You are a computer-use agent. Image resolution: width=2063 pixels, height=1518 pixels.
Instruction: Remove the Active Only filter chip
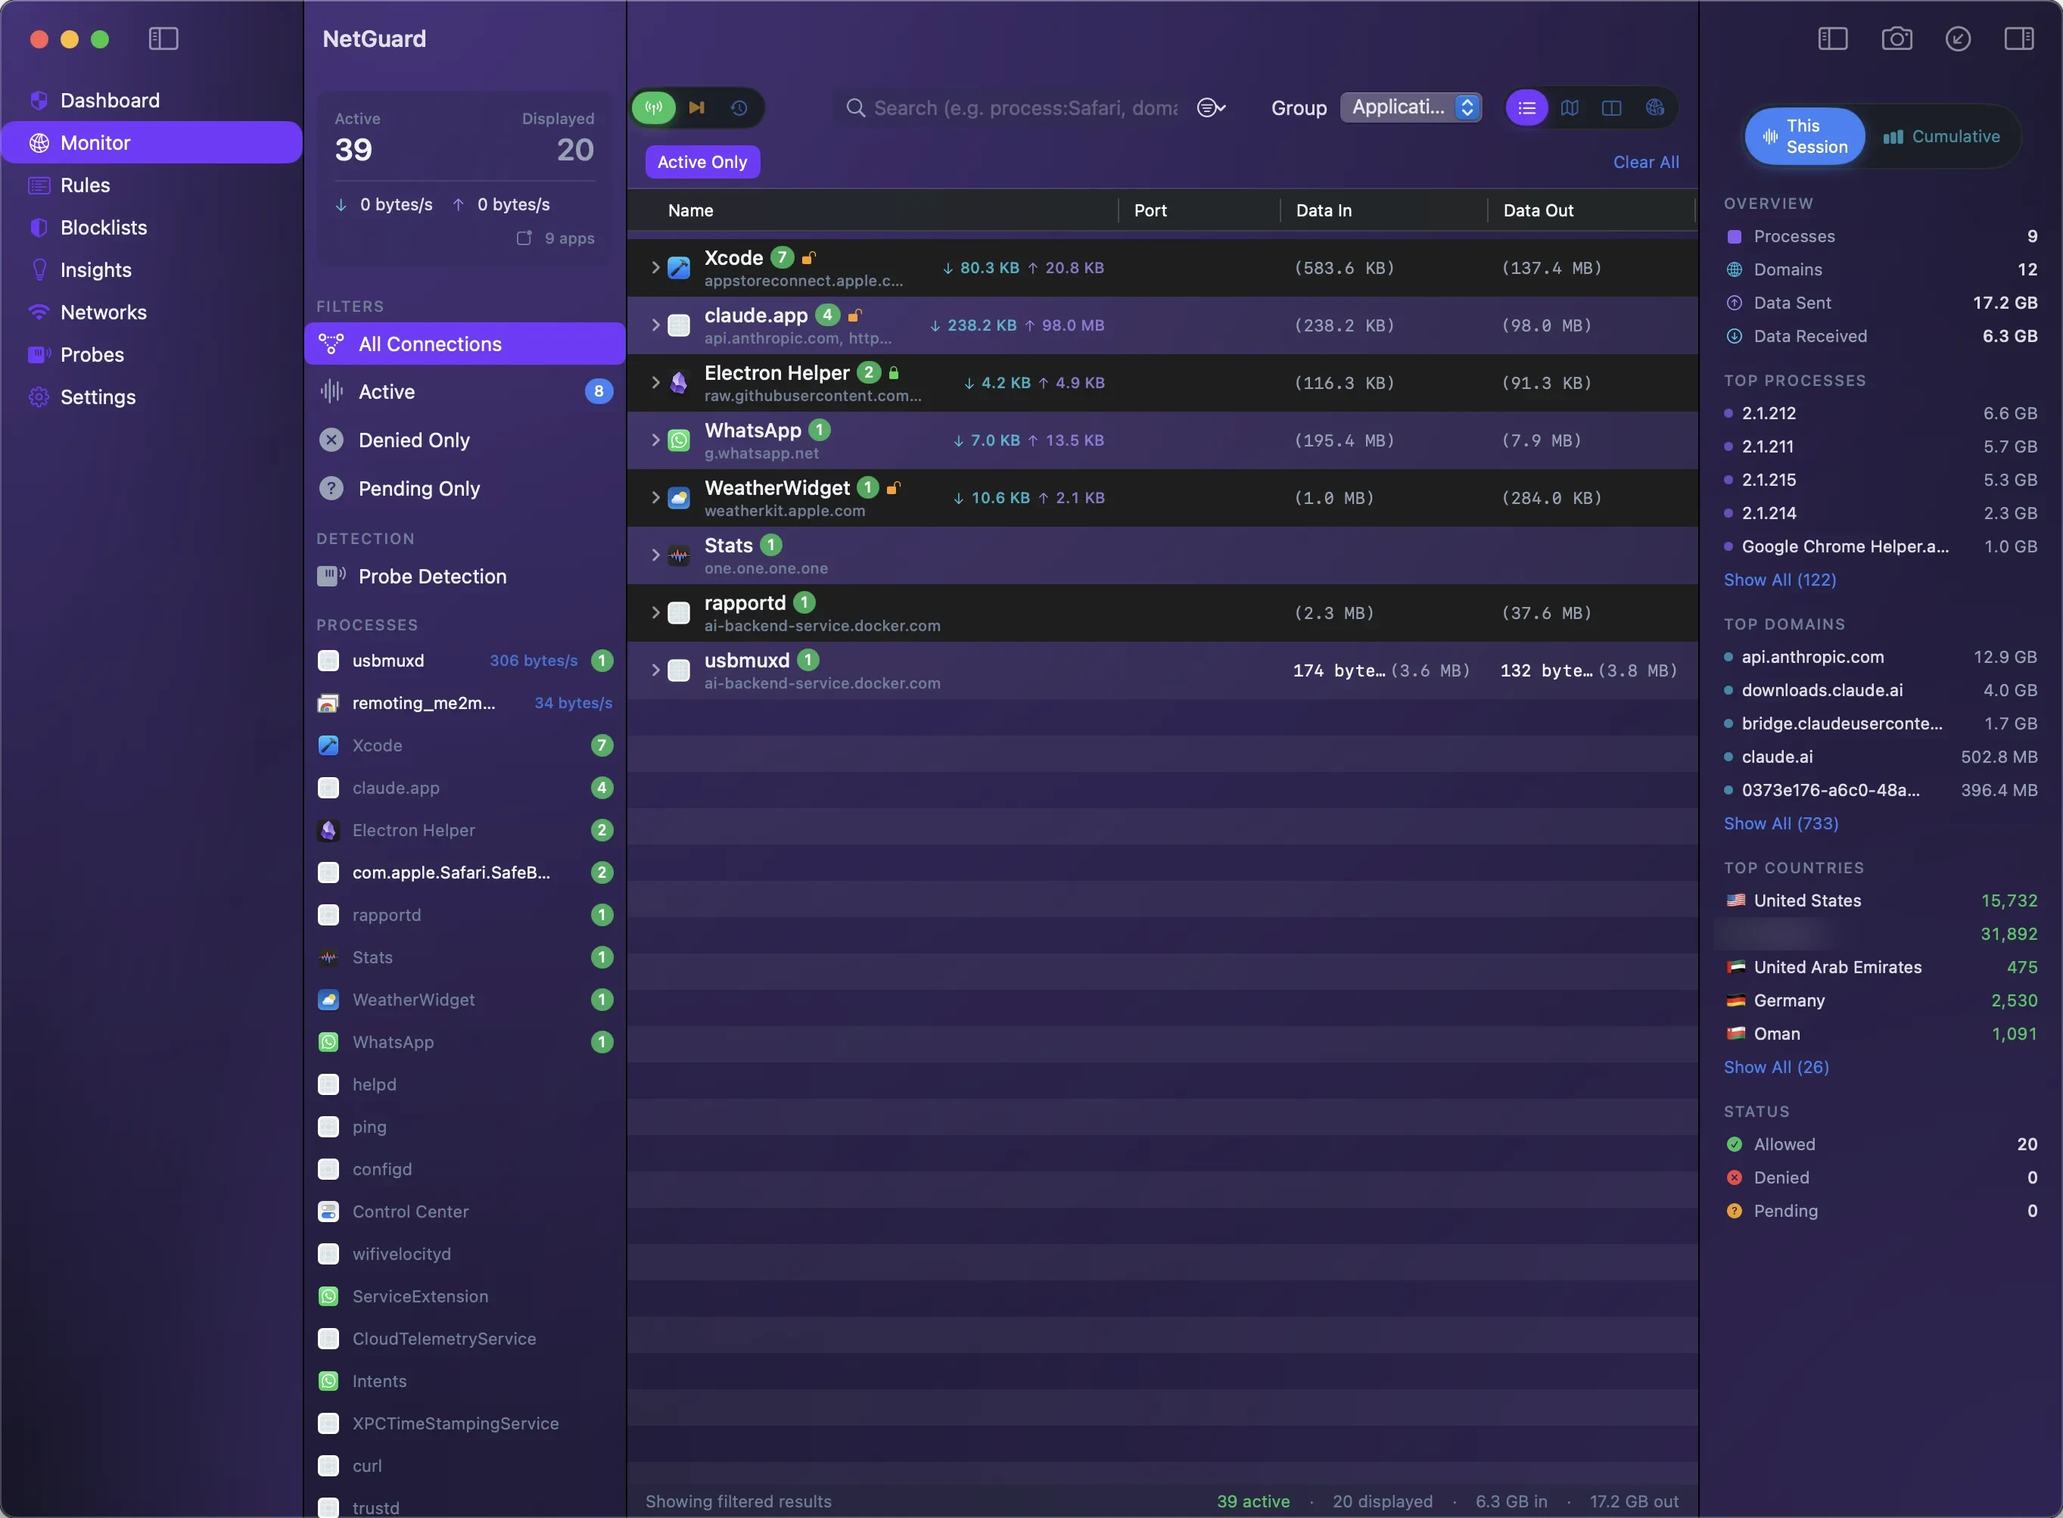tap(702, 162)
